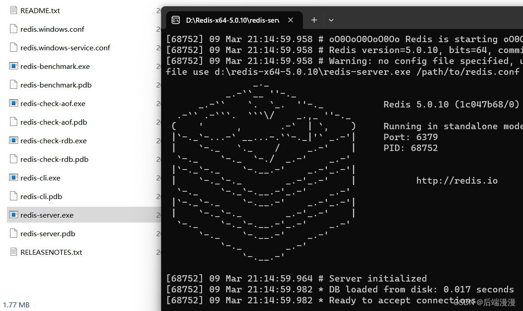Select file name redis-check-aof.pdb
Image resolution: width=523 pixels, height=311 pixels.
point(54,122)
